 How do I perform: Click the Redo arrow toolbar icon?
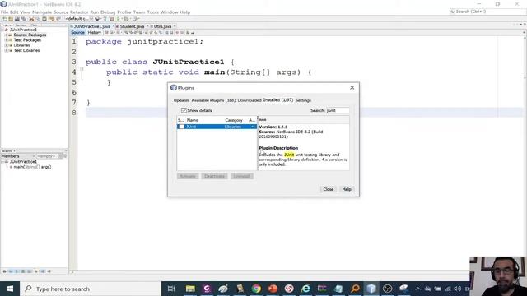[58, 19]
